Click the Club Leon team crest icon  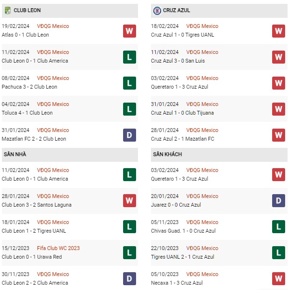point(8,11)
